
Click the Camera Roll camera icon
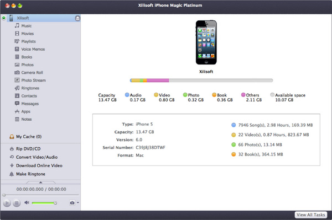(17, 73)
